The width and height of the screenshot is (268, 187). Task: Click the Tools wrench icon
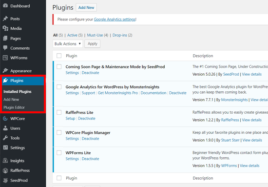point(5,138)
